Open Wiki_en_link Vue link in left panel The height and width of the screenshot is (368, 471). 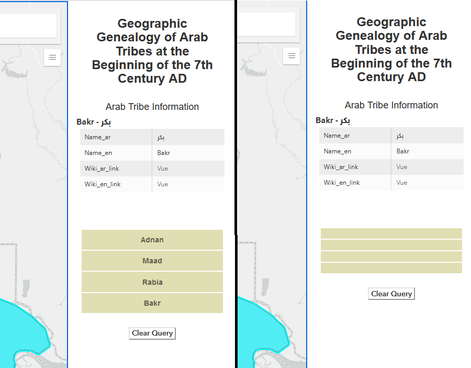tap(162, 184)
